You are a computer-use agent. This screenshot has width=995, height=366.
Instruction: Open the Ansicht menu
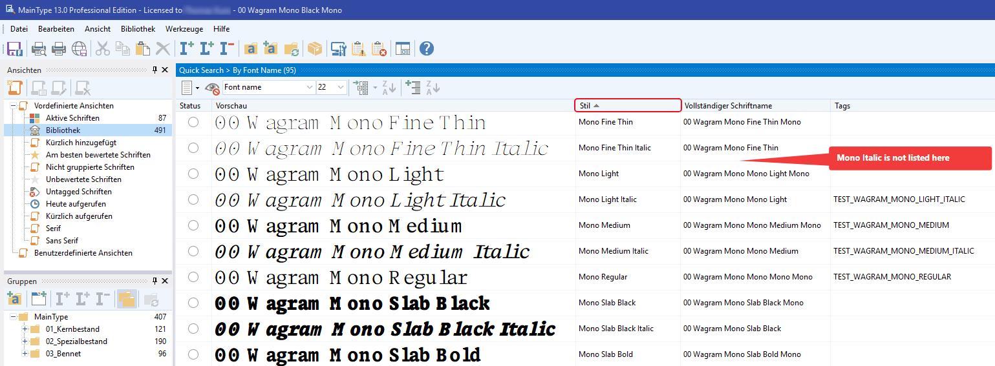98,29
